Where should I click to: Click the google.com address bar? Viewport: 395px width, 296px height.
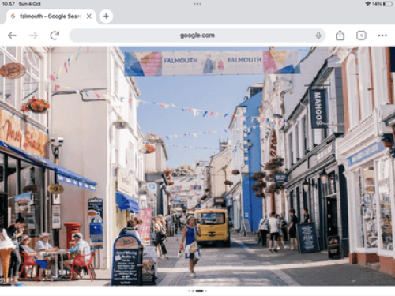tap(197, 36)
